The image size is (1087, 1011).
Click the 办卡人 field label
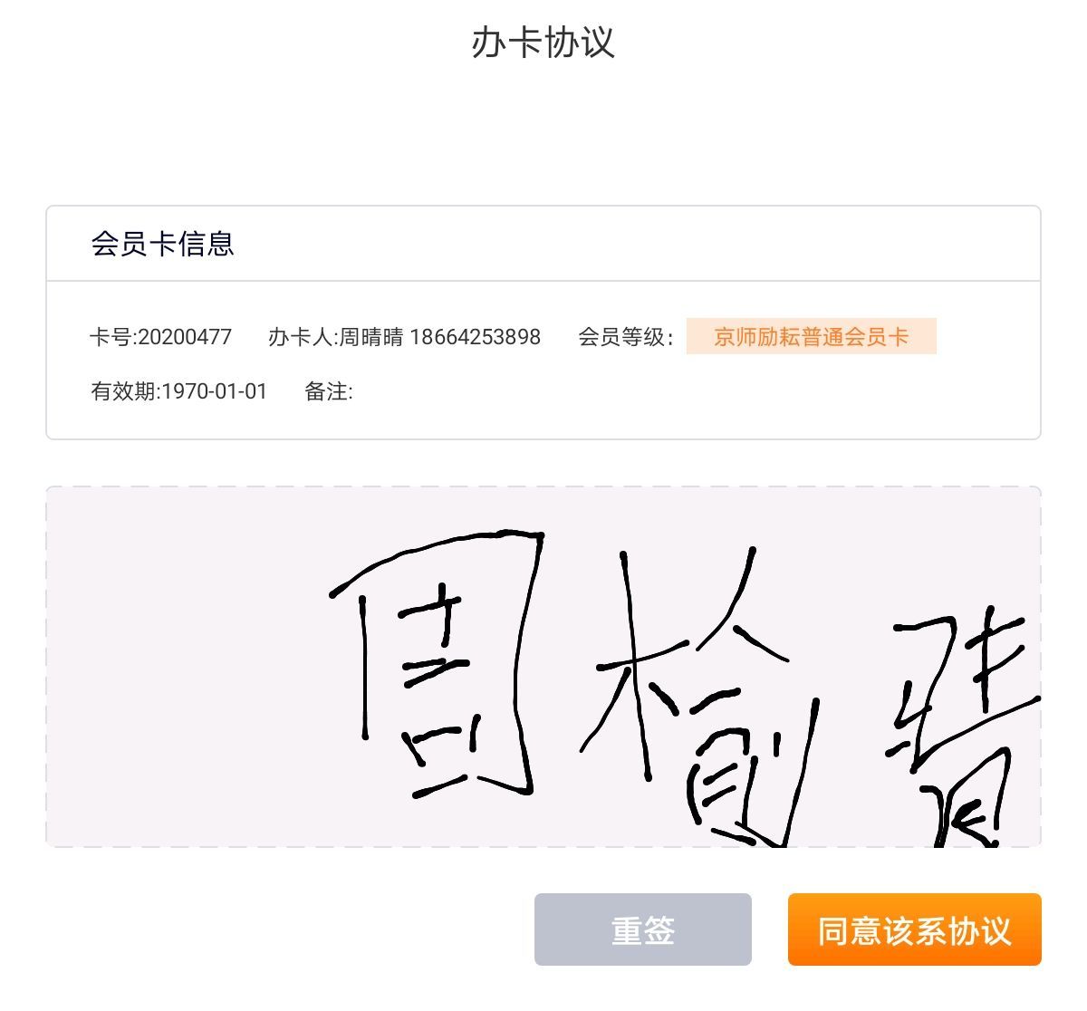pyautogui.click(x=302, y=338)
